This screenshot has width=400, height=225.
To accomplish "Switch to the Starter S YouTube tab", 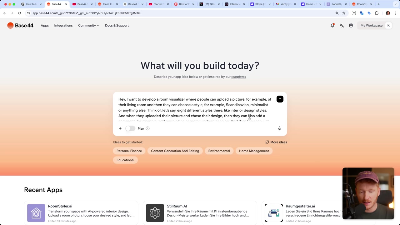I will tap(159, 4).
